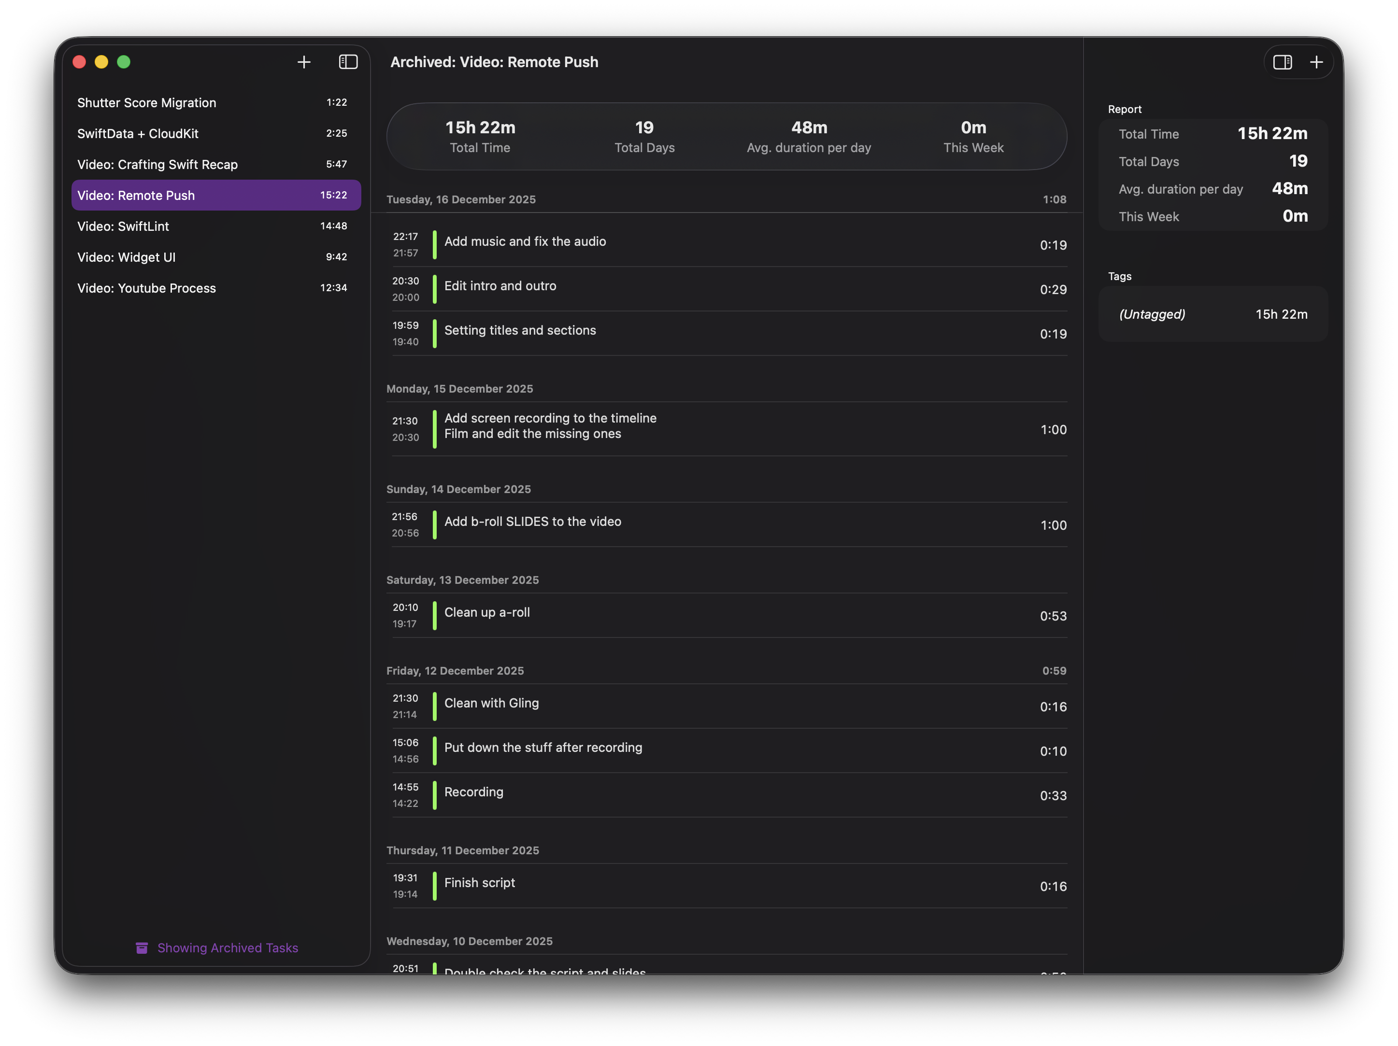Open the SwiftData + CloudKit task
1398x1046 pixels.
click(x=215, y=133)
